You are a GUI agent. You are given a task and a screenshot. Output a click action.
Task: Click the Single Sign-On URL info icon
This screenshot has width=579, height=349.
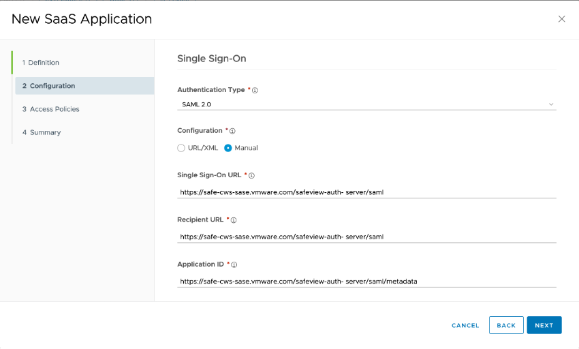251,176
